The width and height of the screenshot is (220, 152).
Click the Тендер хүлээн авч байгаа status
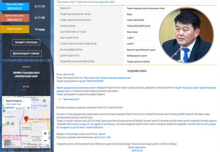tap(138, 62)
